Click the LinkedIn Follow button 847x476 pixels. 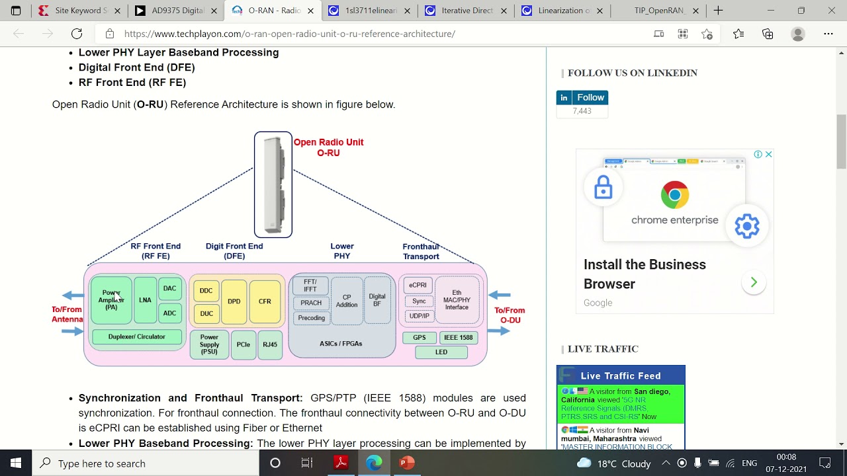(582, 97)
